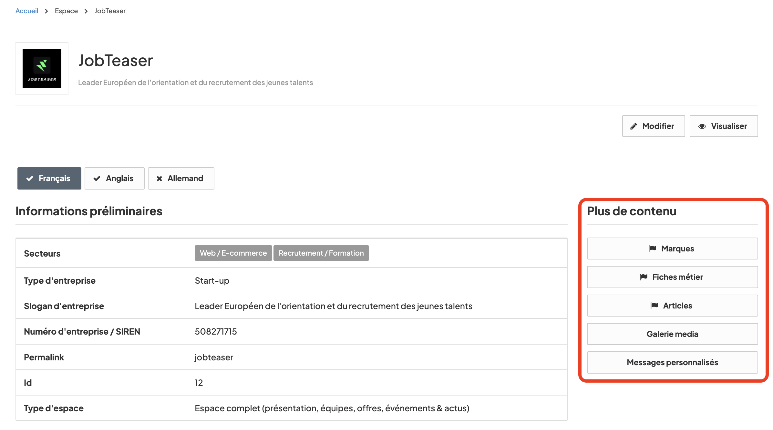Click the flag icon beside Articles
Image resolution: width=773 pixels, height=430 pixels.
click(x=654, y=306)
